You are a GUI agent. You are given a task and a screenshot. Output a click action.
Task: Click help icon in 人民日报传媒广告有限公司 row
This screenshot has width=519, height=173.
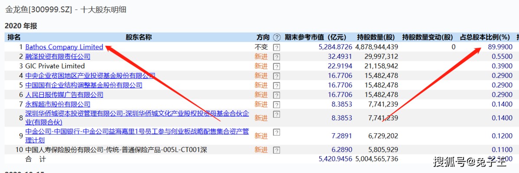276,95
